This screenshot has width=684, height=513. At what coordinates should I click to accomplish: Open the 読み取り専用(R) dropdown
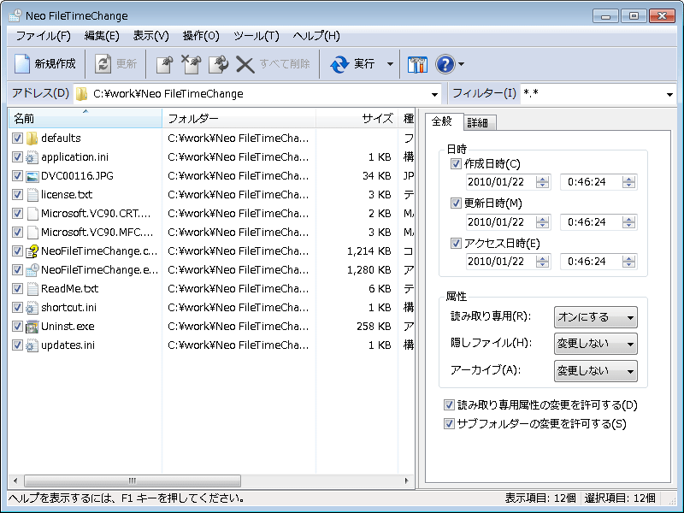pyautogui.click(x=595, y=317)
